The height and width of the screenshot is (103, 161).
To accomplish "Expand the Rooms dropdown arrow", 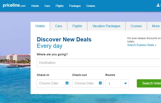I will 125,83.
